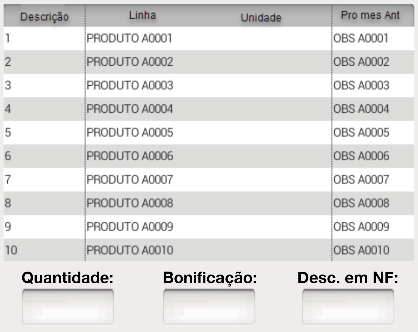Click the Descrição column header
The image size is (418, 332).
pos(44,17)
